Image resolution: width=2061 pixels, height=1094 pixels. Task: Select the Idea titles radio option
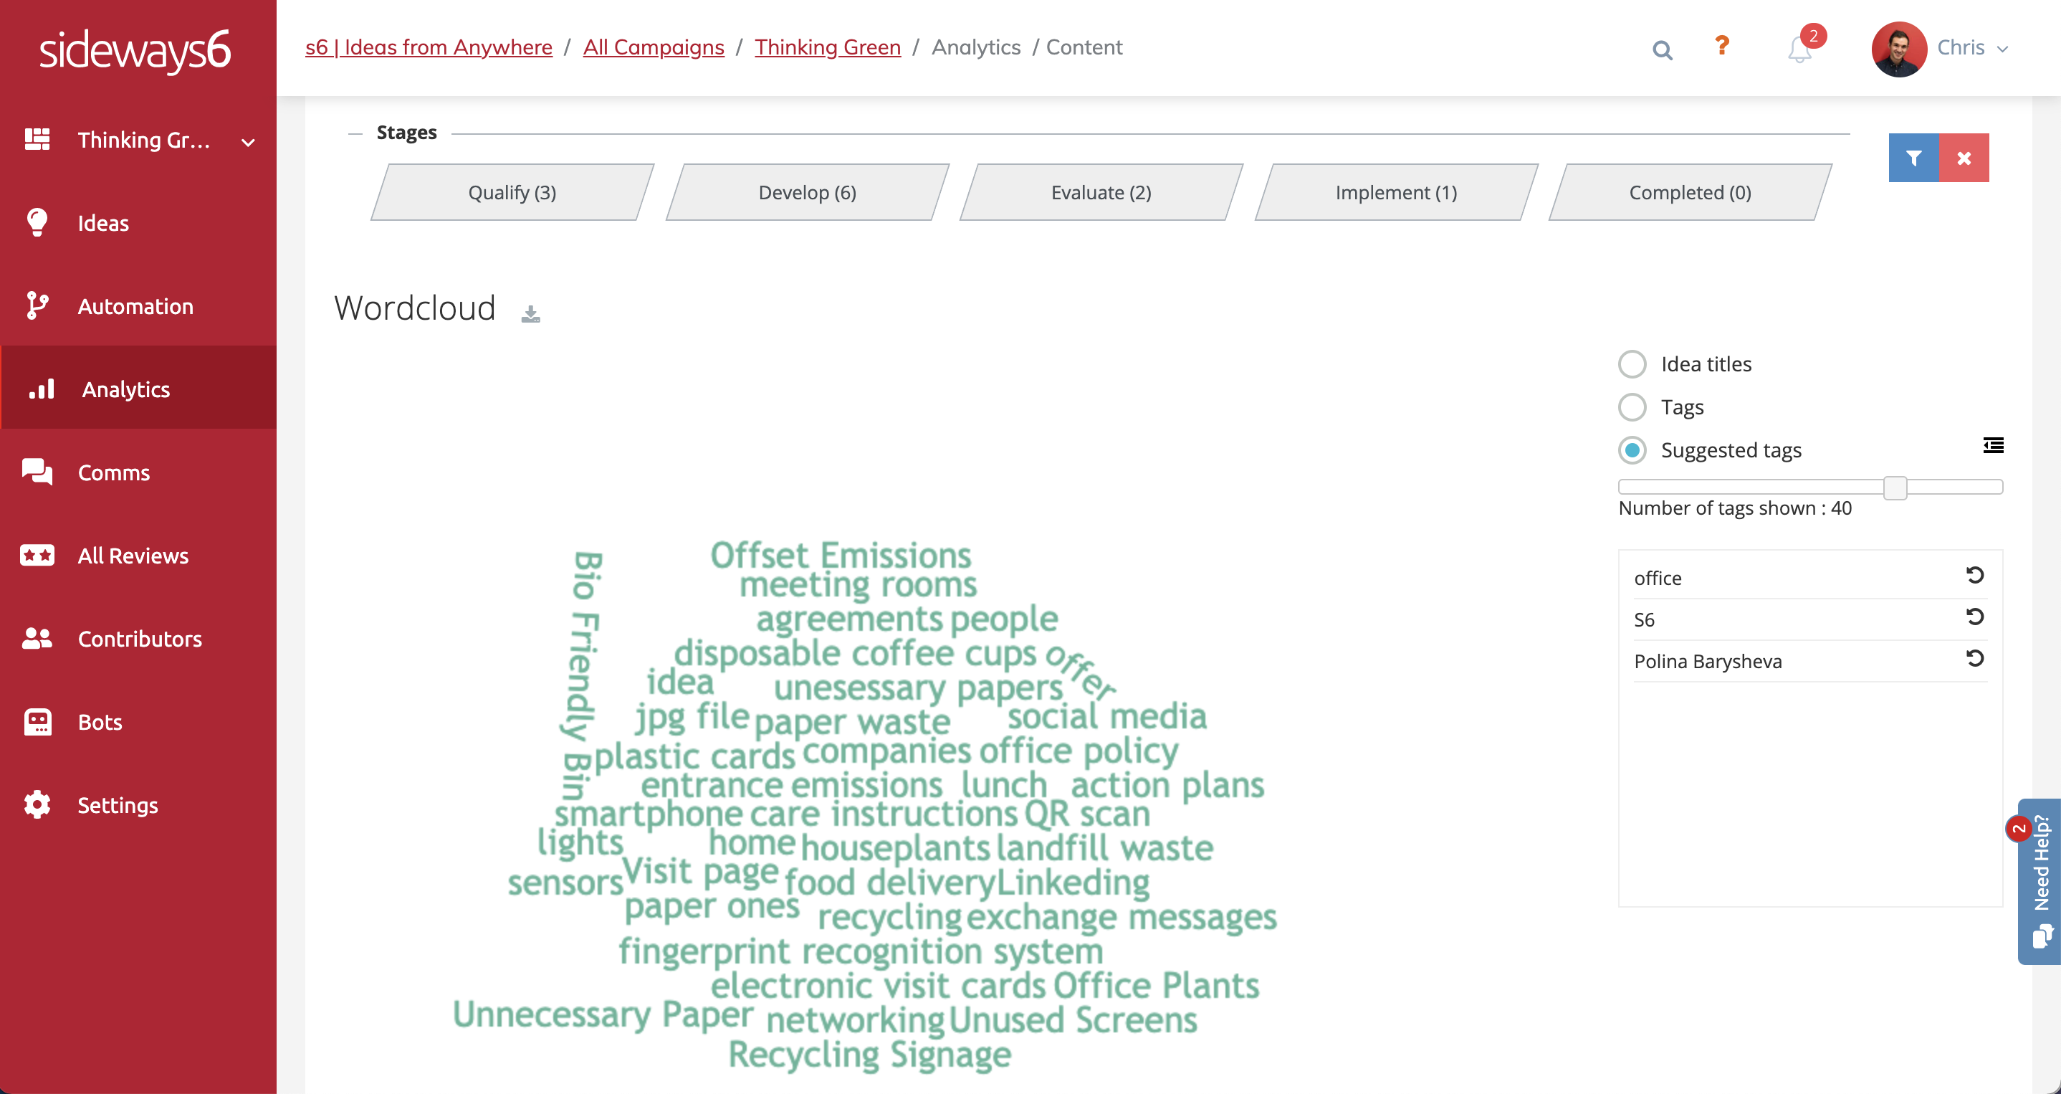tap(1632, 364)
